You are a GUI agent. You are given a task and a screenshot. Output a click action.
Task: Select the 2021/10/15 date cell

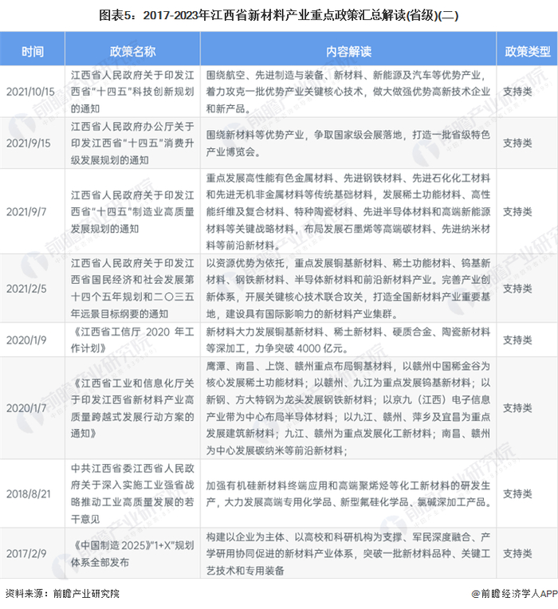point(30,92)
